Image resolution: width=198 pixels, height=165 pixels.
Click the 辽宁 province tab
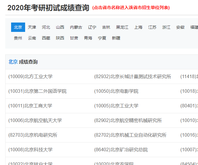(x=92, y=27)
